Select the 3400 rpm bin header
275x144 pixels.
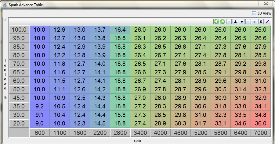tap(140, 133)
